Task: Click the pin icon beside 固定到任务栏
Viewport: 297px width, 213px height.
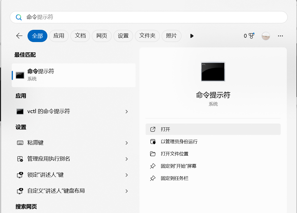Action: pyautogui.click(x=153, y=178)
